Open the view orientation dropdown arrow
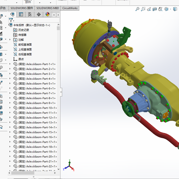The height and width of the screenshot is (179, 179). point(171,9)
